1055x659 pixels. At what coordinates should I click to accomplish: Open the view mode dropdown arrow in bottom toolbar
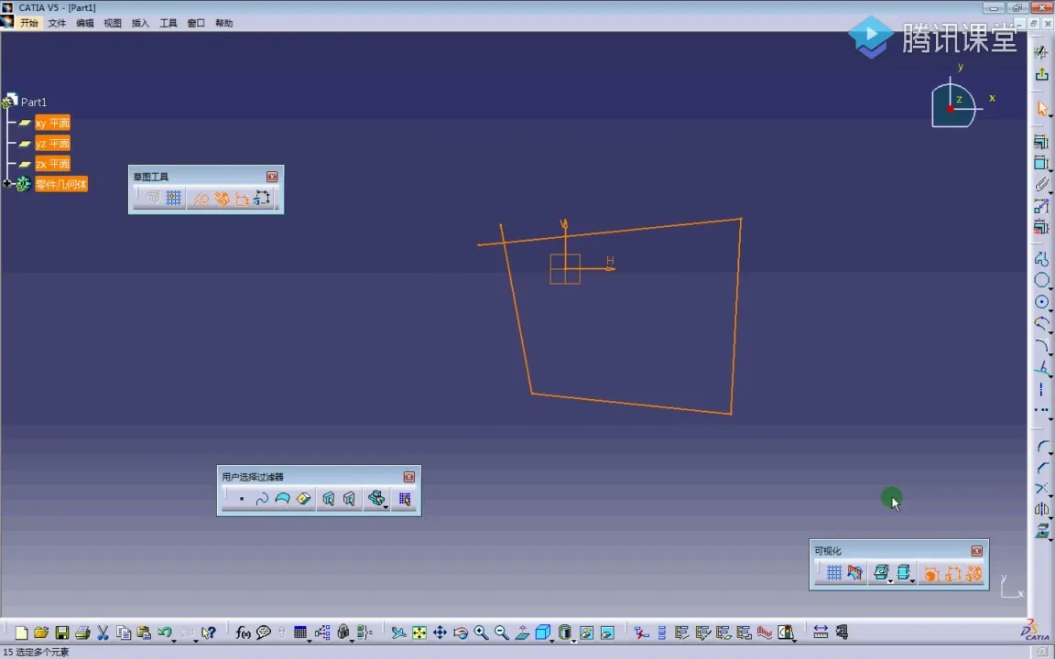pyautogui.click(x=574, y=640)
